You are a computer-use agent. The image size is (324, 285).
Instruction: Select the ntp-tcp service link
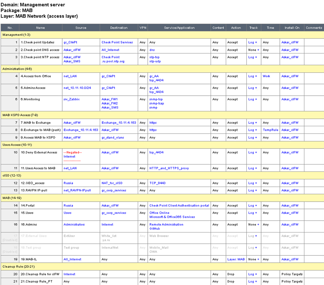(154, 57)
